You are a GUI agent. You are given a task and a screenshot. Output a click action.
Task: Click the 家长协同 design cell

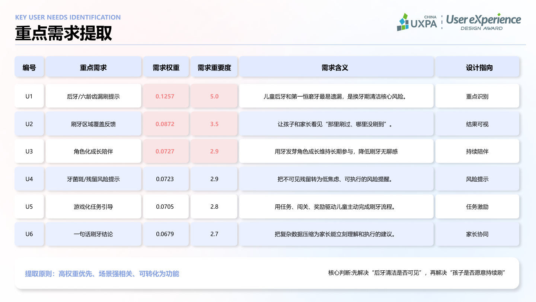(477, 234)
